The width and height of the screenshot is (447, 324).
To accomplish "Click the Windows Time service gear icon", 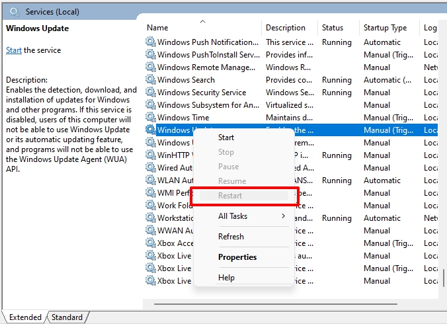I will 151,117.
